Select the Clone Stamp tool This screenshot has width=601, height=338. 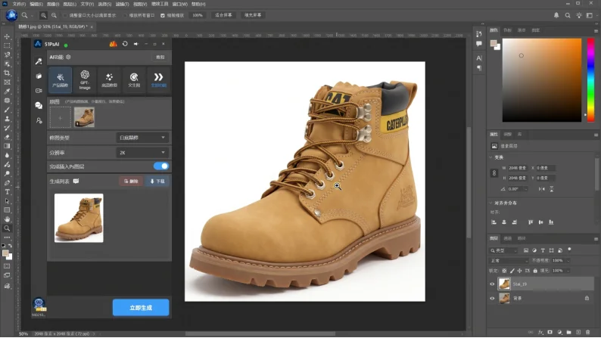click(x=7, y=119)
